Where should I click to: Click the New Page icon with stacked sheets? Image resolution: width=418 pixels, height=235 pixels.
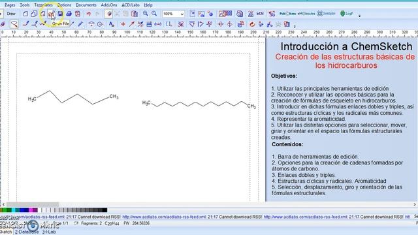coord(34,14)
